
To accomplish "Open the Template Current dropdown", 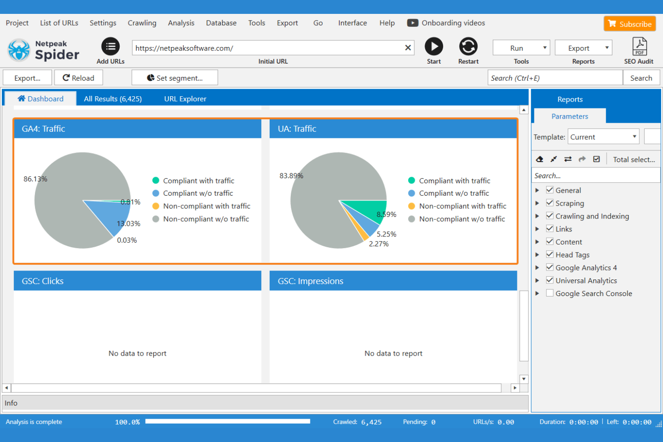I will [603, 137].
